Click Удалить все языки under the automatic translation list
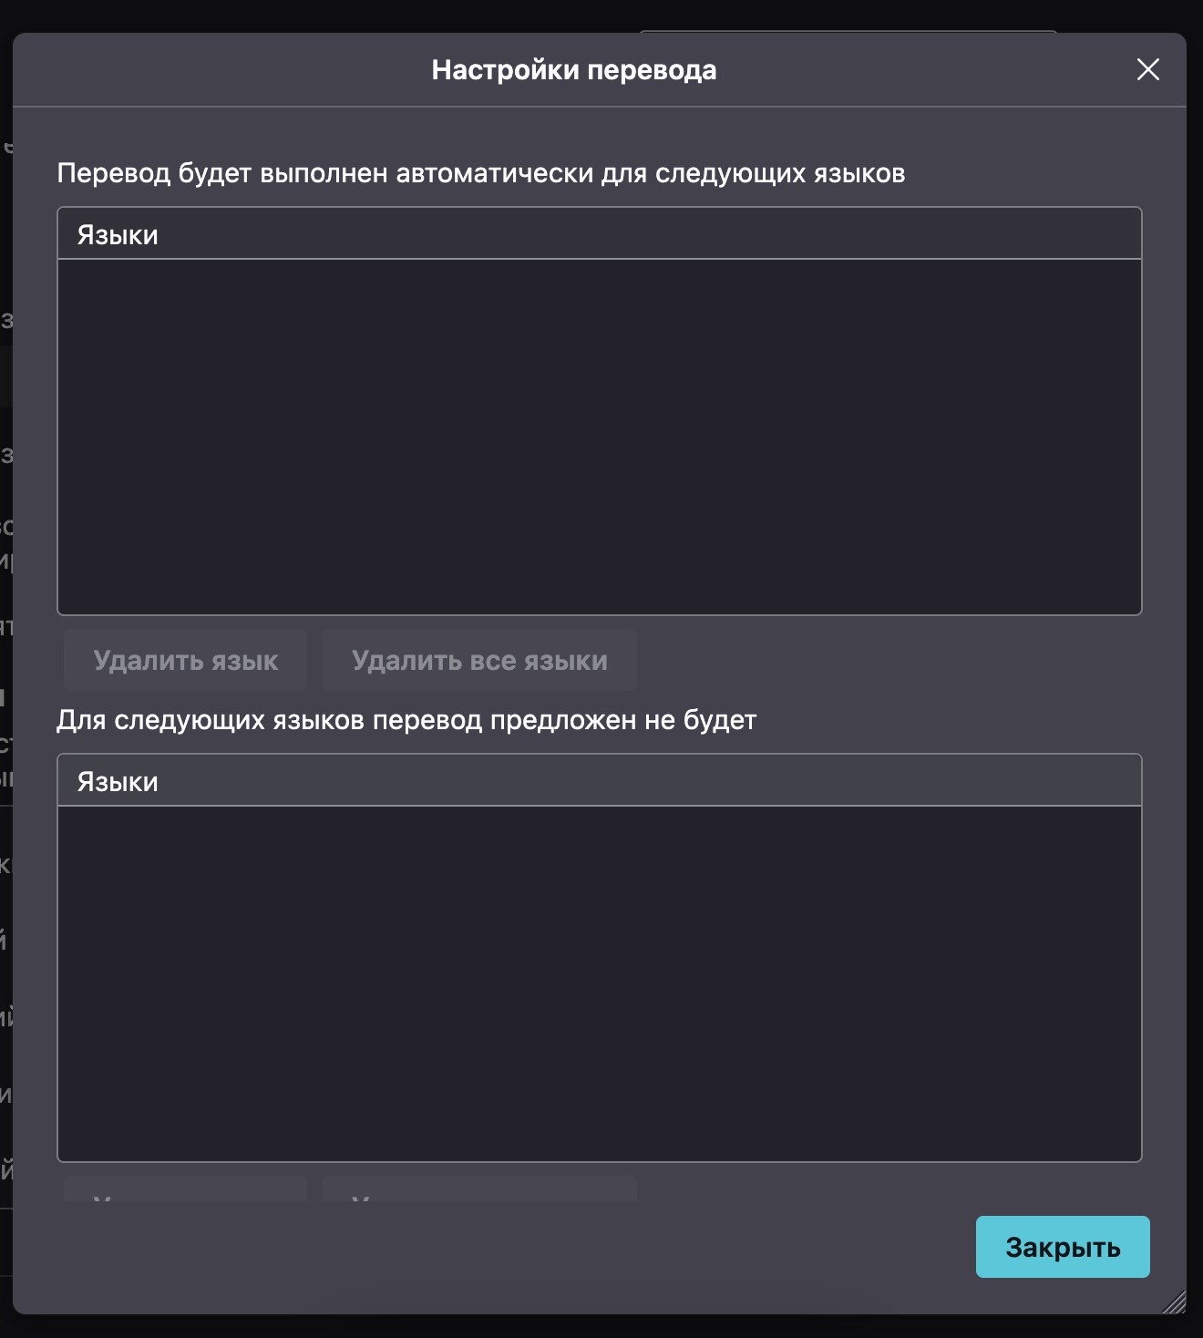1203x1338 pixels. pyautogui.click(x=479, y=660)
